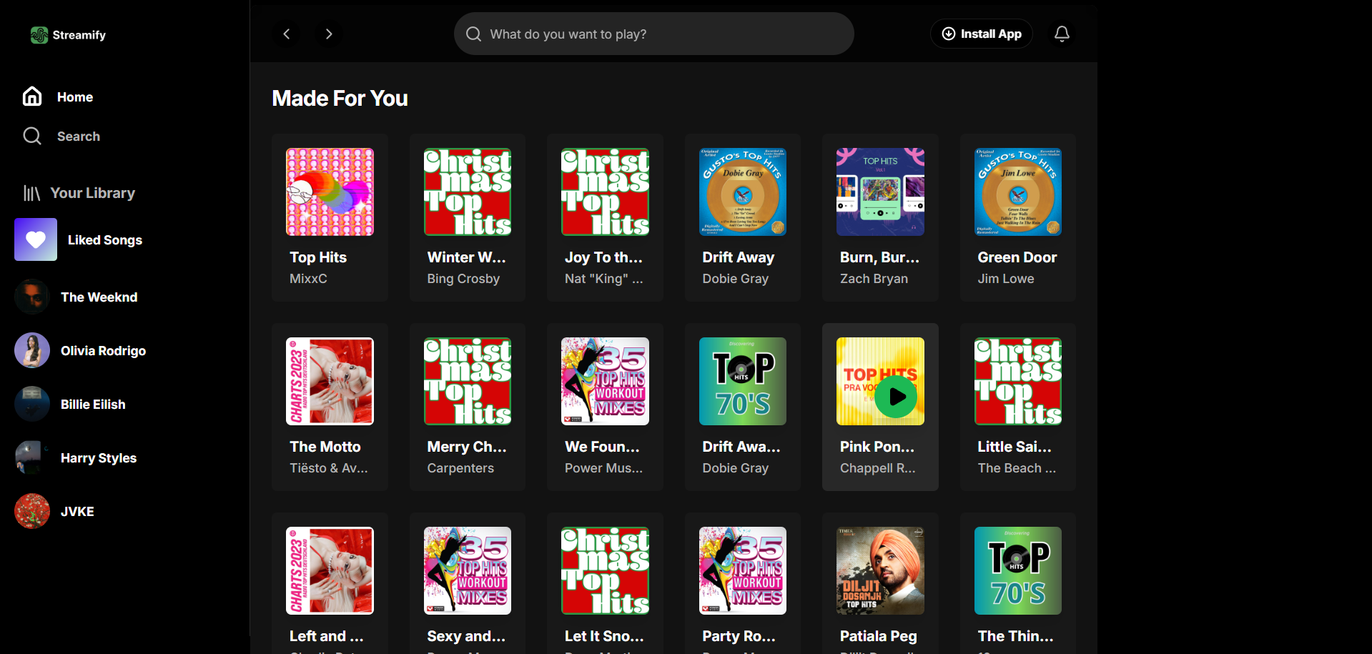Screen dimensions: 1372x654
Task: Open Your Library icon
Action: coord(31,193)
